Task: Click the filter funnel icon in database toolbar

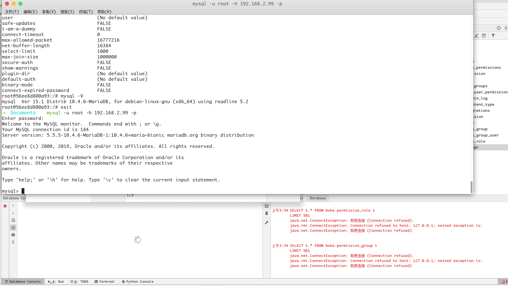Action: (x=493, y=36)
